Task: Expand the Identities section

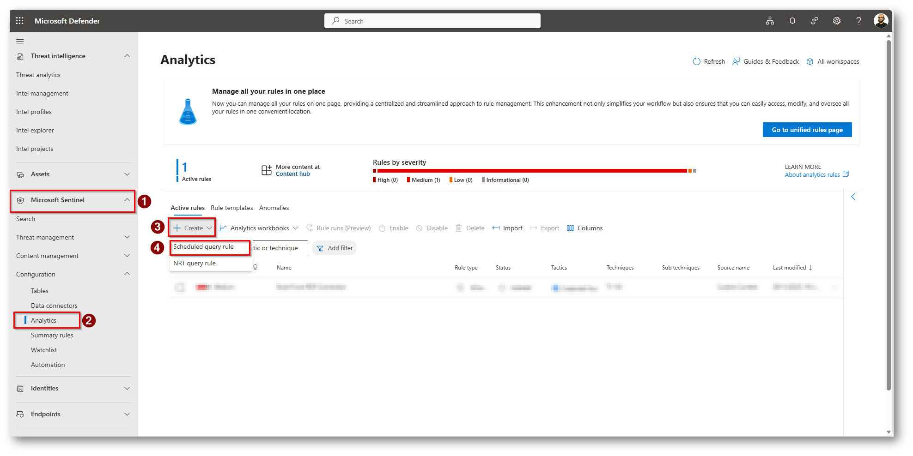Action: click(x=127, y=388)
